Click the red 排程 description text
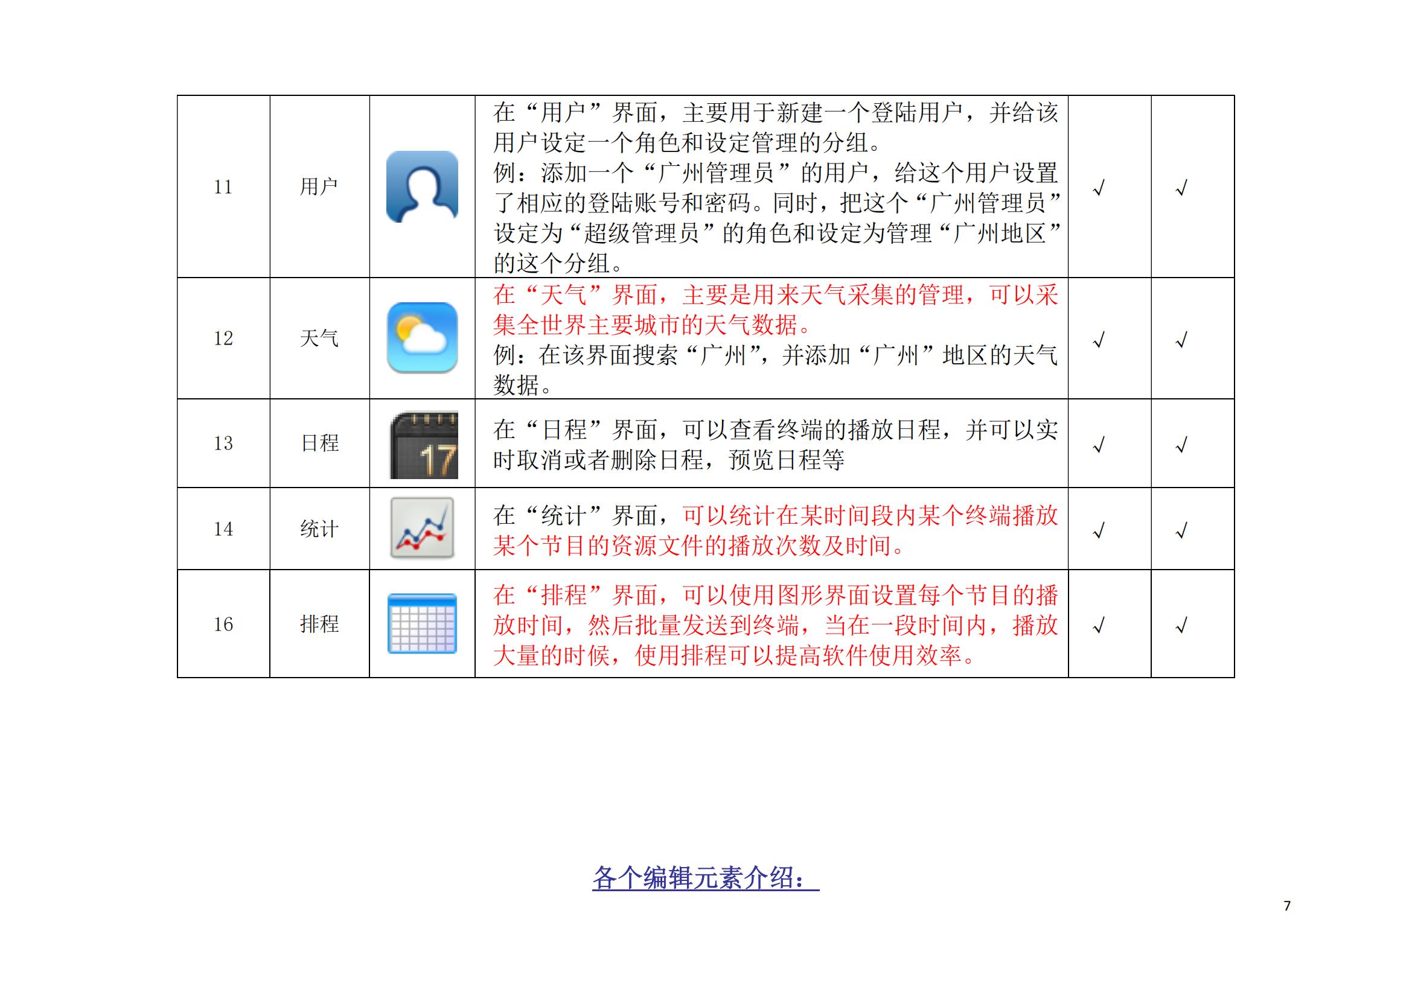The height and width of the screenshot is (998, 1412). [775, 625]
